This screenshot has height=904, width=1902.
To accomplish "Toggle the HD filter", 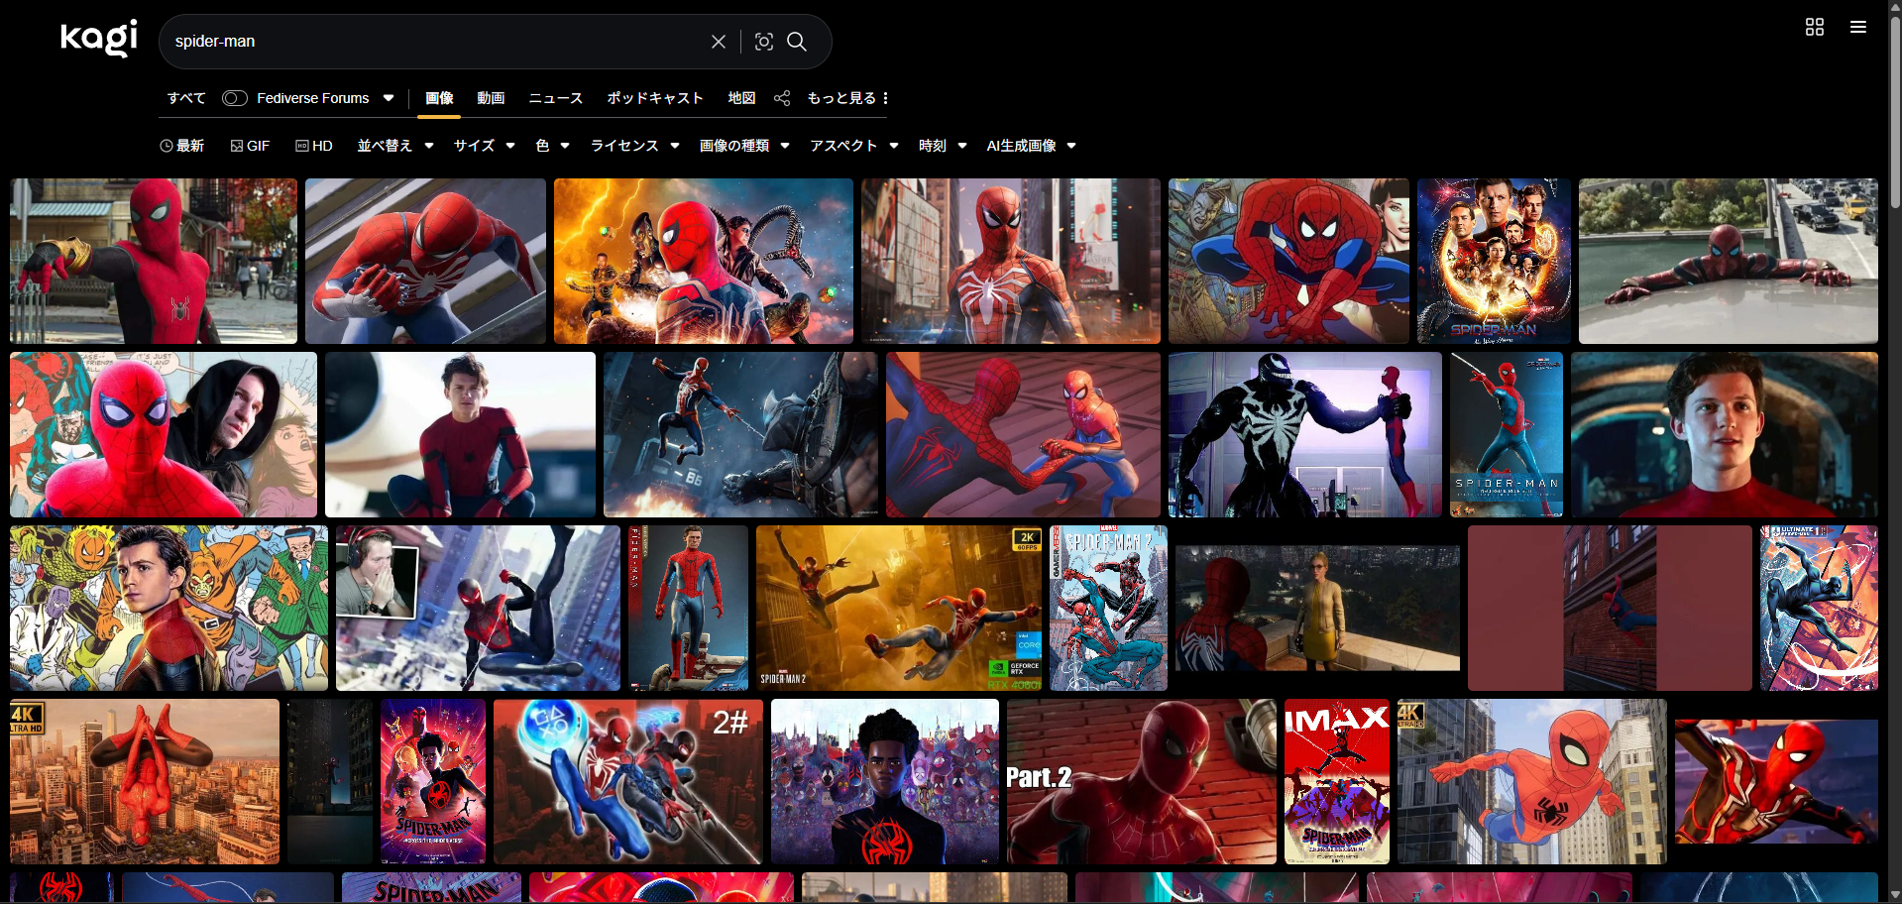I will click(x=314, y=146).
